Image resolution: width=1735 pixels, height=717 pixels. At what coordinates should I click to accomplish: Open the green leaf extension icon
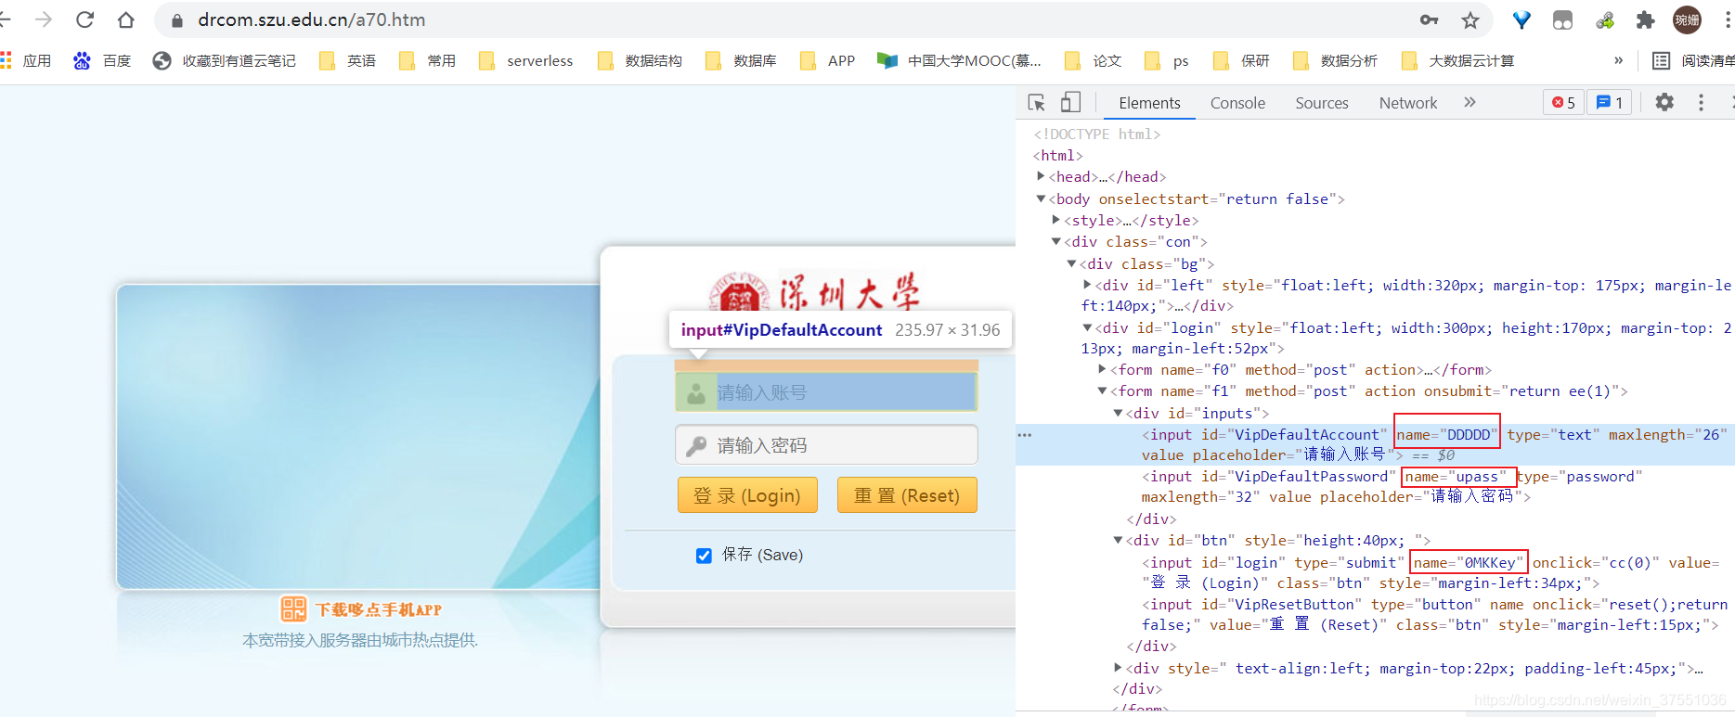pos(1604,19)
